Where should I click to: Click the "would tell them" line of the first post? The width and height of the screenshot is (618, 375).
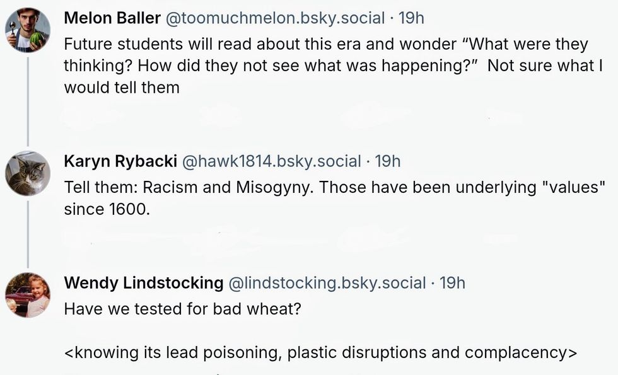coord(122,88)
